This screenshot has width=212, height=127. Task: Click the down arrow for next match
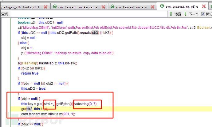[x=185, y=14]
